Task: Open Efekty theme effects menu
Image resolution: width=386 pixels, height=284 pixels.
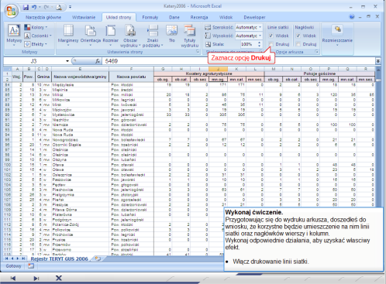Action: [x=36, y=44]
